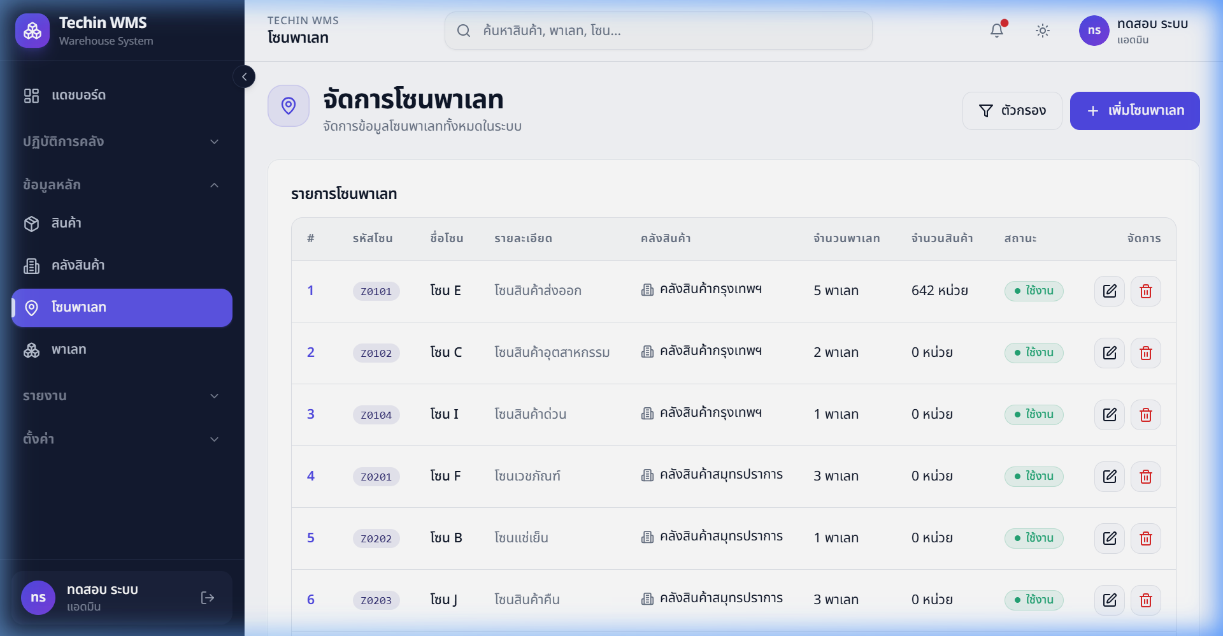Click warehouse icon in โซน F row
Screen dimensions: 1223x636
click(647, 475)
